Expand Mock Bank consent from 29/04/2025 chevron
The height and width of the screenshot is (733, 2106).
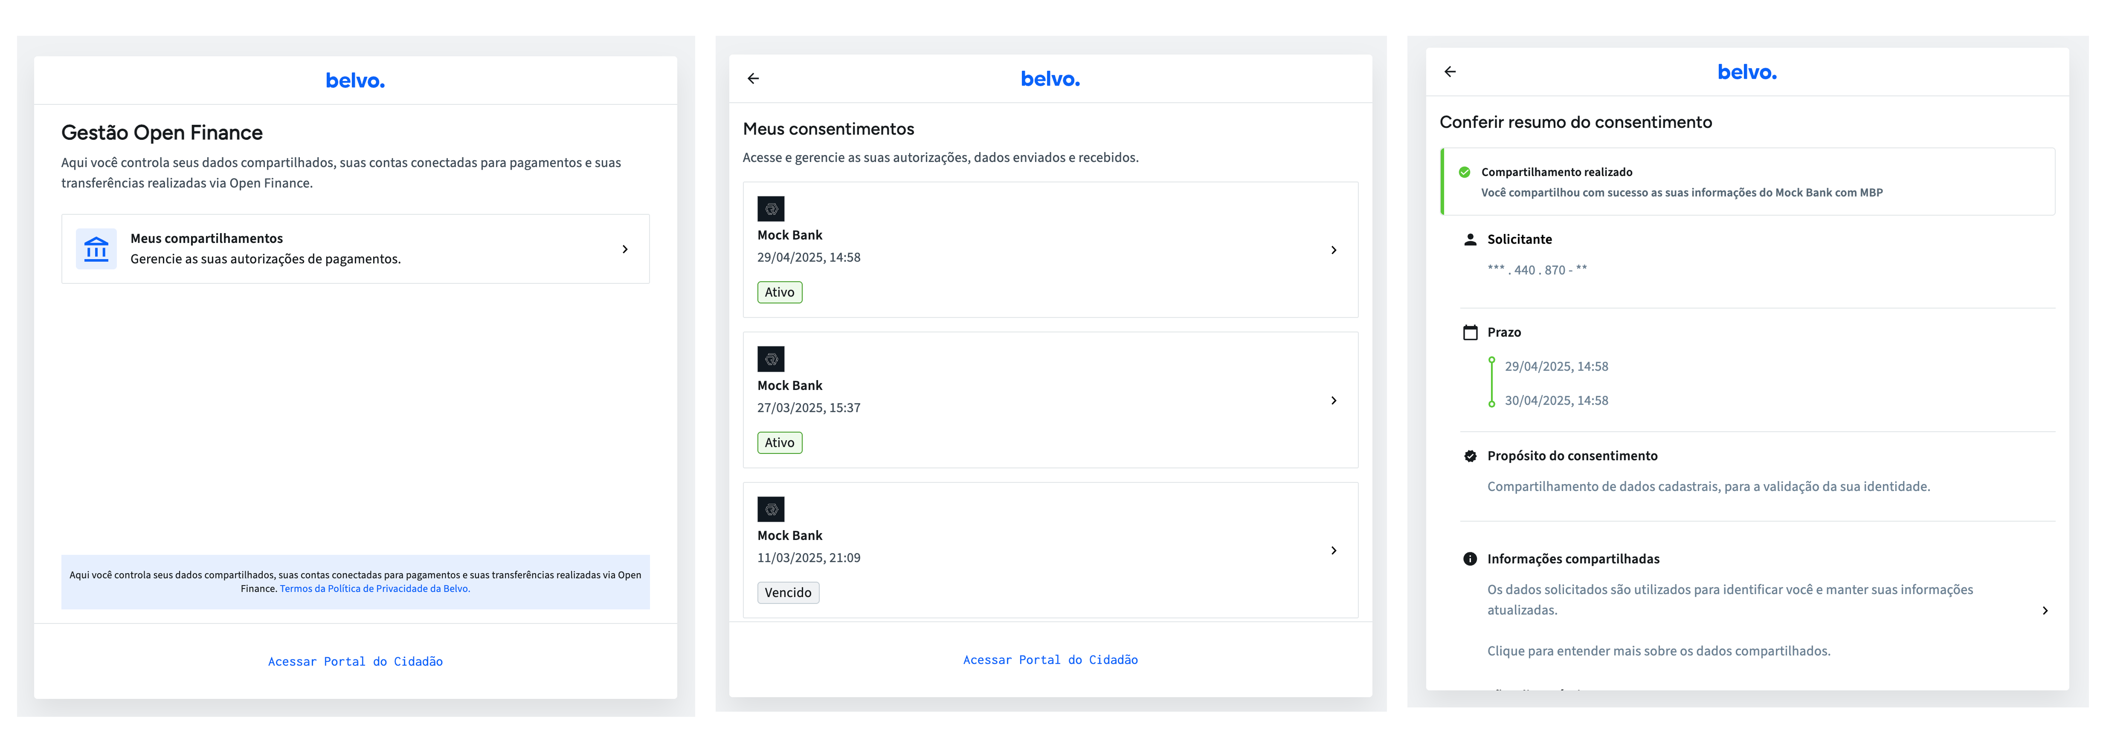[x=1334, y=250]
